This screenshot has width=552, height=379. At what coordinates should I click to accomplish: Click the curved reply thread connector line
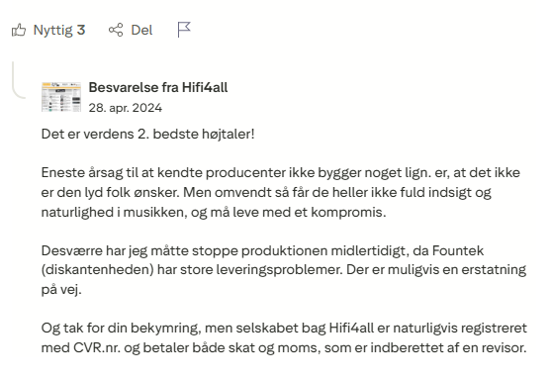pyautogui.click(x=19, y=80)
